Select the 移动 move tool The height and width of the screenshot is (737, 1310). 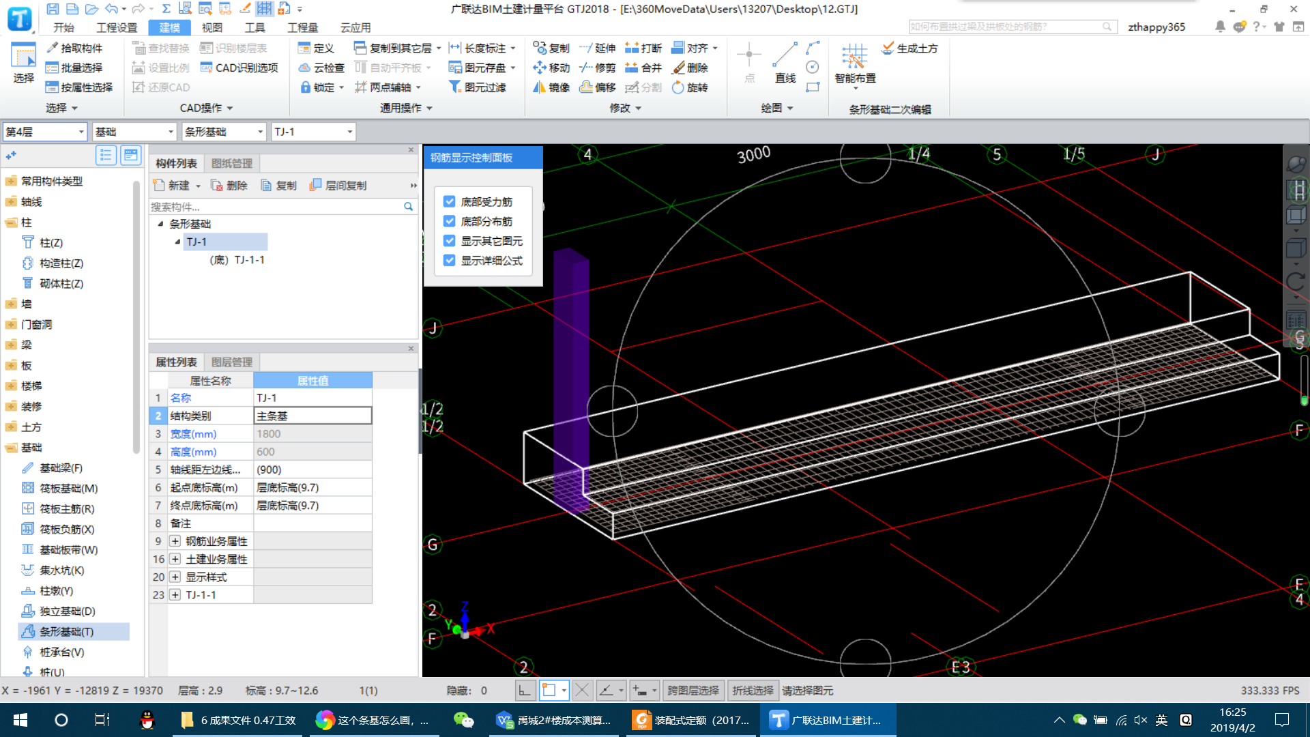point(551,68)
